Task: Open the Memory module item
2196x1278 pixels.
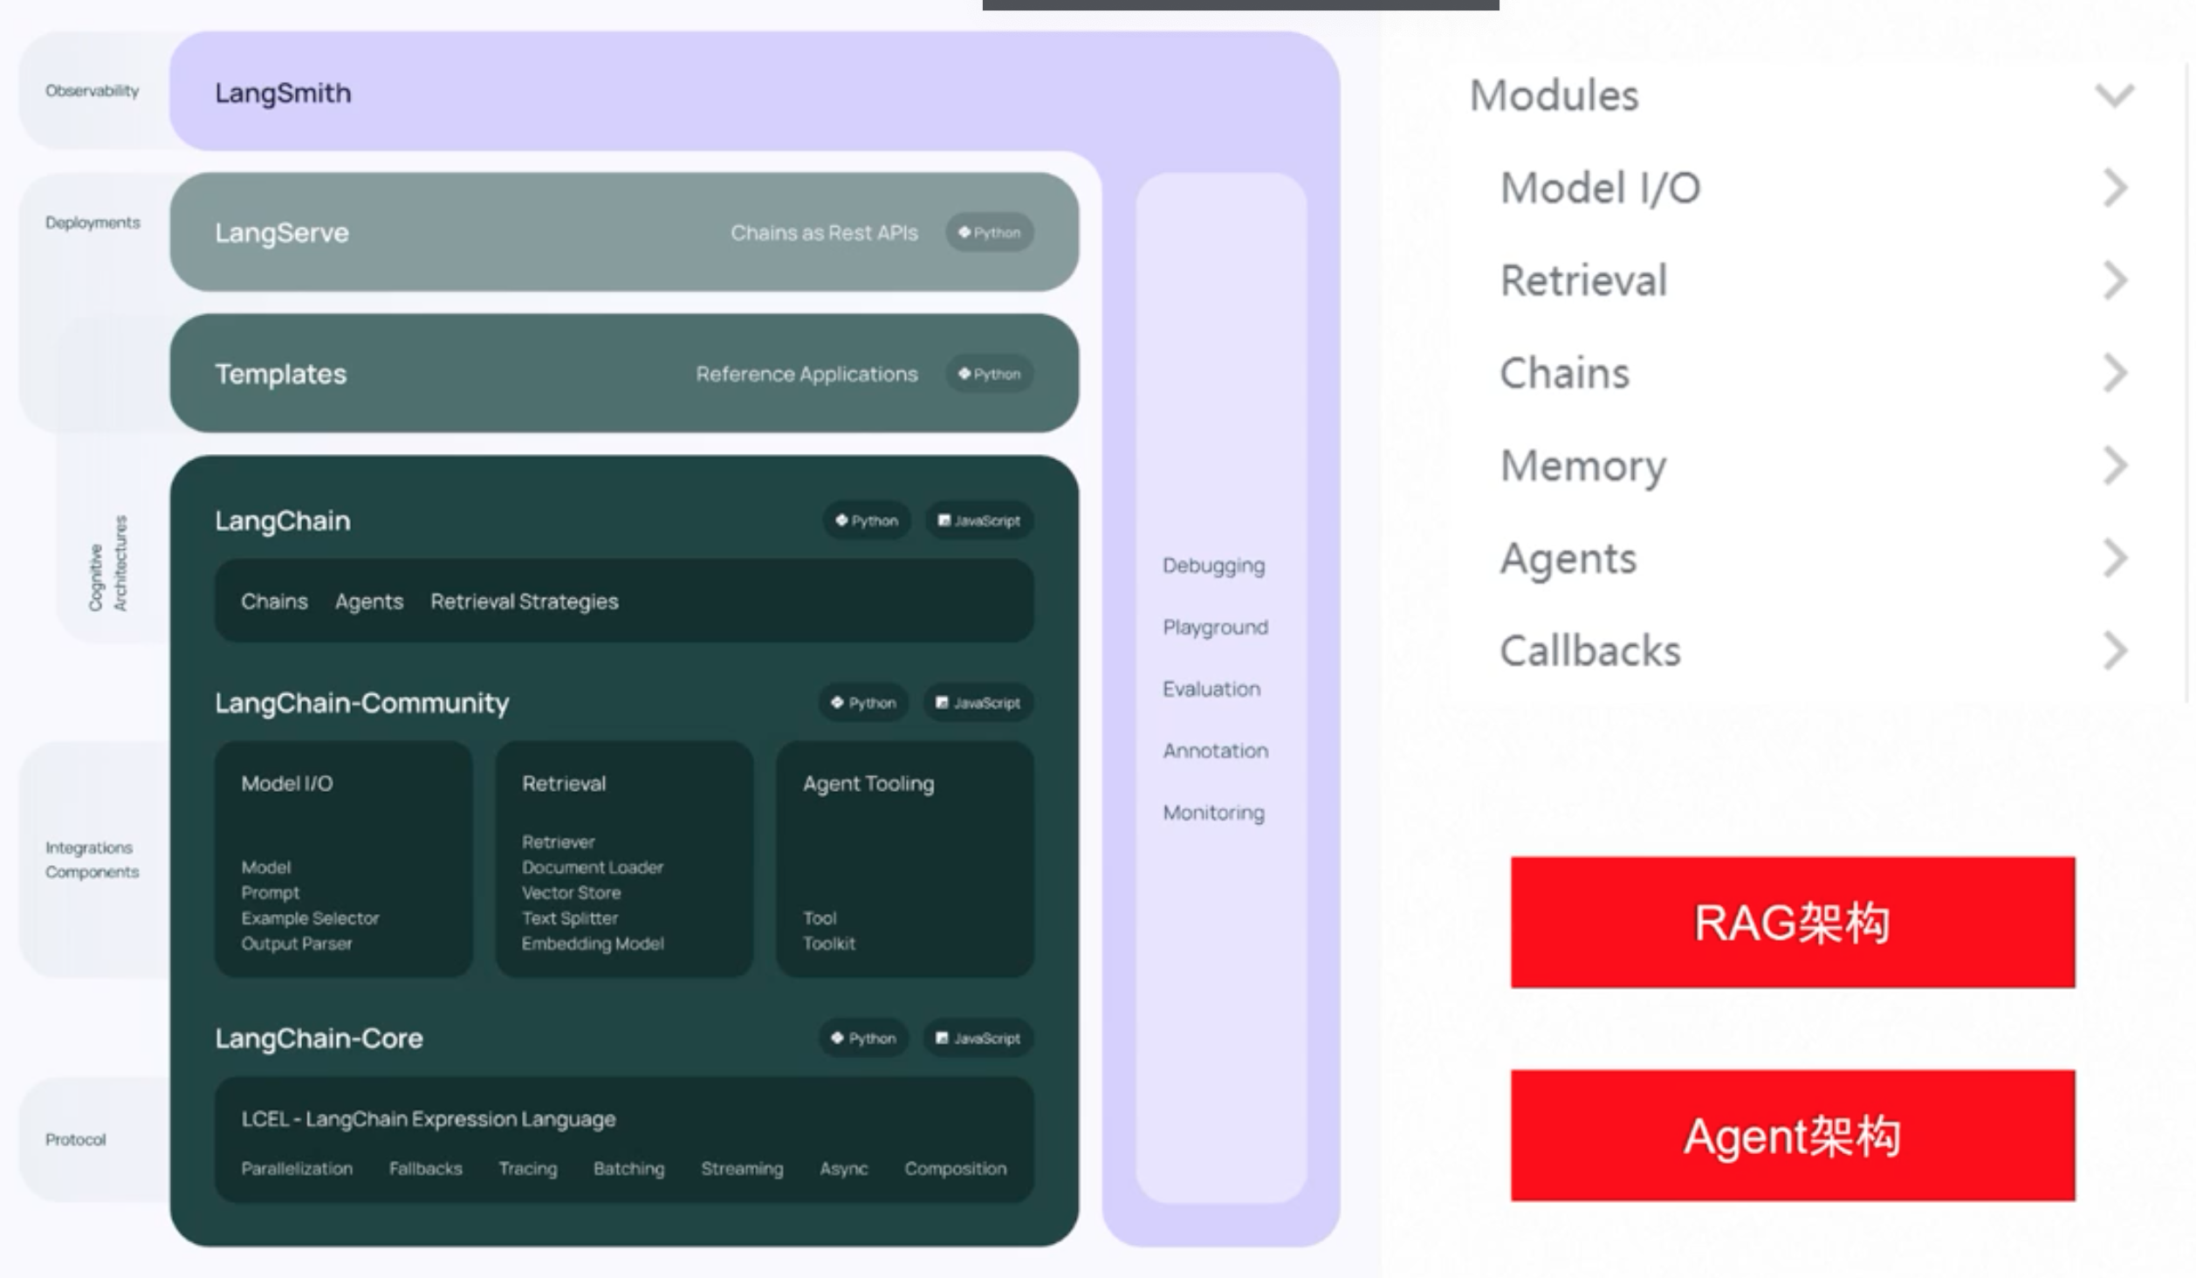Action: pyautogui.click(x=1582, y=466)
